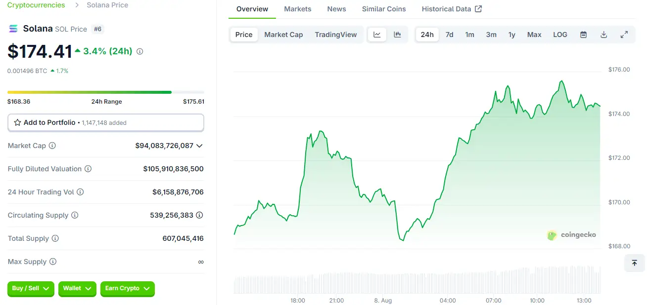Click the $168.36 range low value

click(19, 102)
